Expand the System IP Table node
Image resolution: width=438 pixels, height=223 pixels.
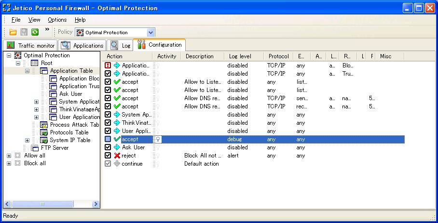tap(27, 140)
